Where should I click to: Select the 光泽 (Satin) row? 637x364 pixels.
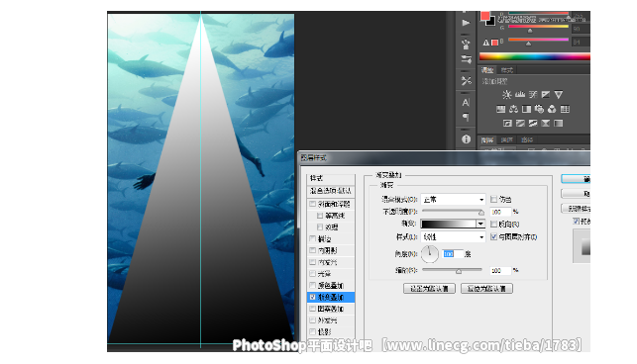pos(331,274)
